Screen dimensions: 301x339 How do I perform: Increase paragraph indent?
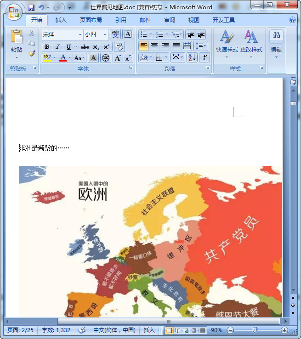tap(201, 34)
